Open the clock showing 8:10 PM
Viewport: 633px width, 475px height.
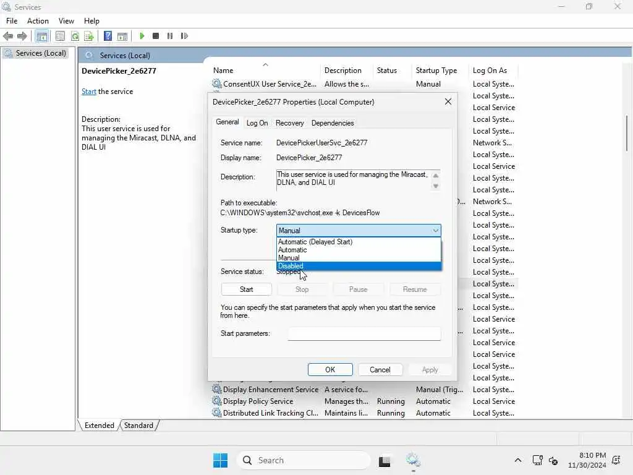[587, 460]
